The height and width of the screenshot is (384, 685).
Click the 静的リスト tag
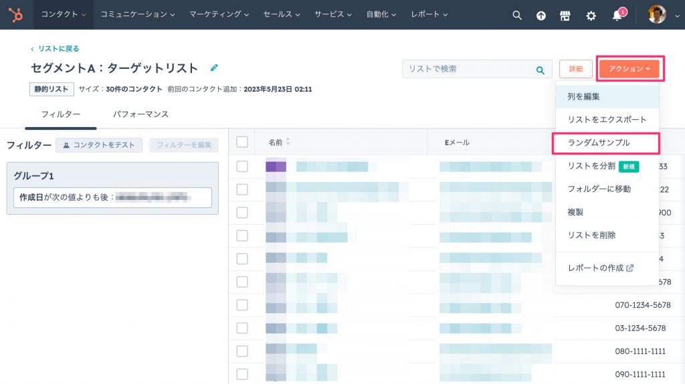pyautogui.click(x=52, y=89)
